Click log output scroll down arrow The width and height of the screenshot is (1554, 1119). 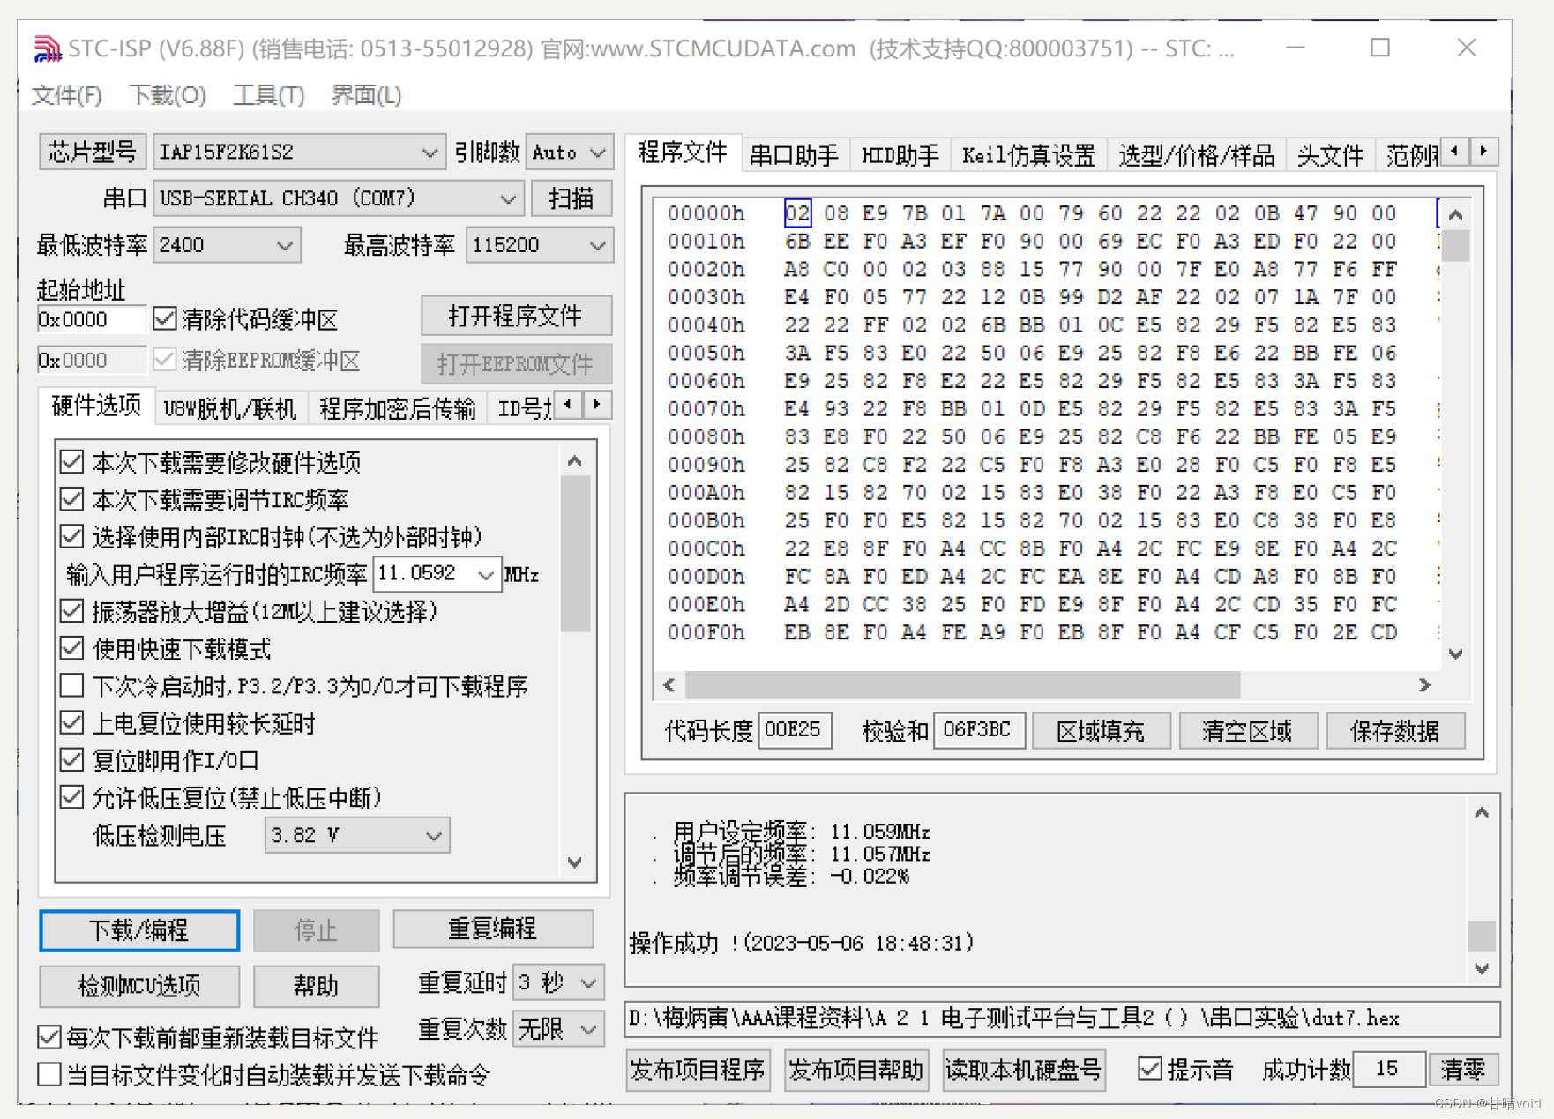[1482, 968]
